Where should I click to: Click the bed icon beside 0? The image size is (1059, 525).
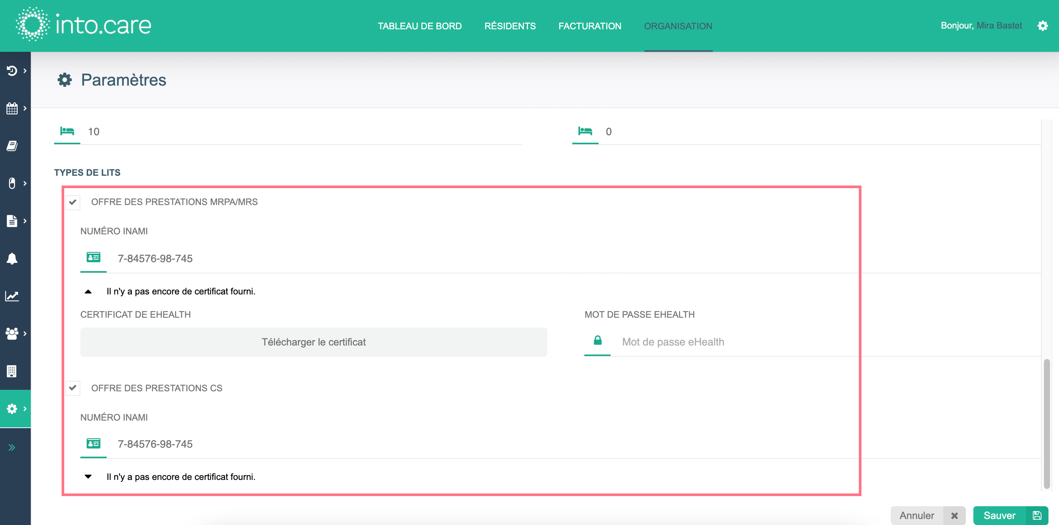(x=585, y=131)
